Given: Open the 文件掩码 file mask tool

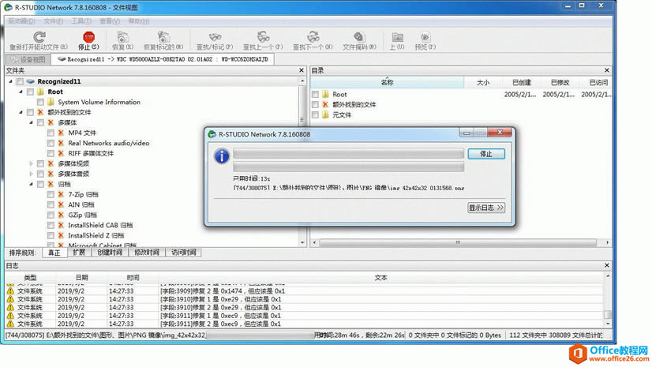Looking at the screenshot, I should [359, 37].
